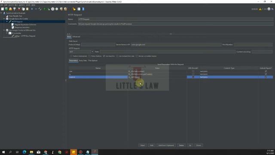
Task: Click the Paste toolbar icon
Action: point(27,9)
